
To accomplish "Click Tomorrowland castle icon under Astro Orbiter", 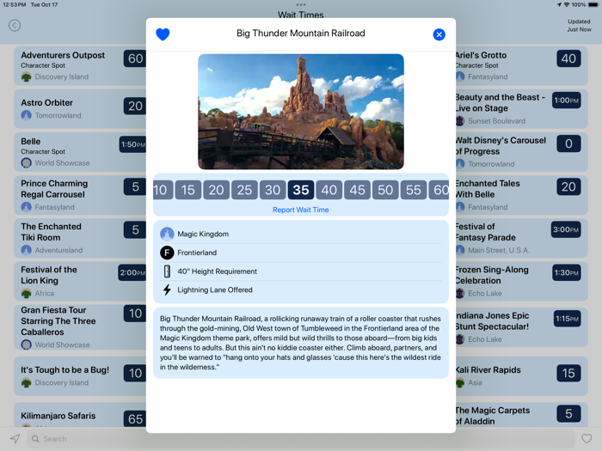I will coord(26,115).
